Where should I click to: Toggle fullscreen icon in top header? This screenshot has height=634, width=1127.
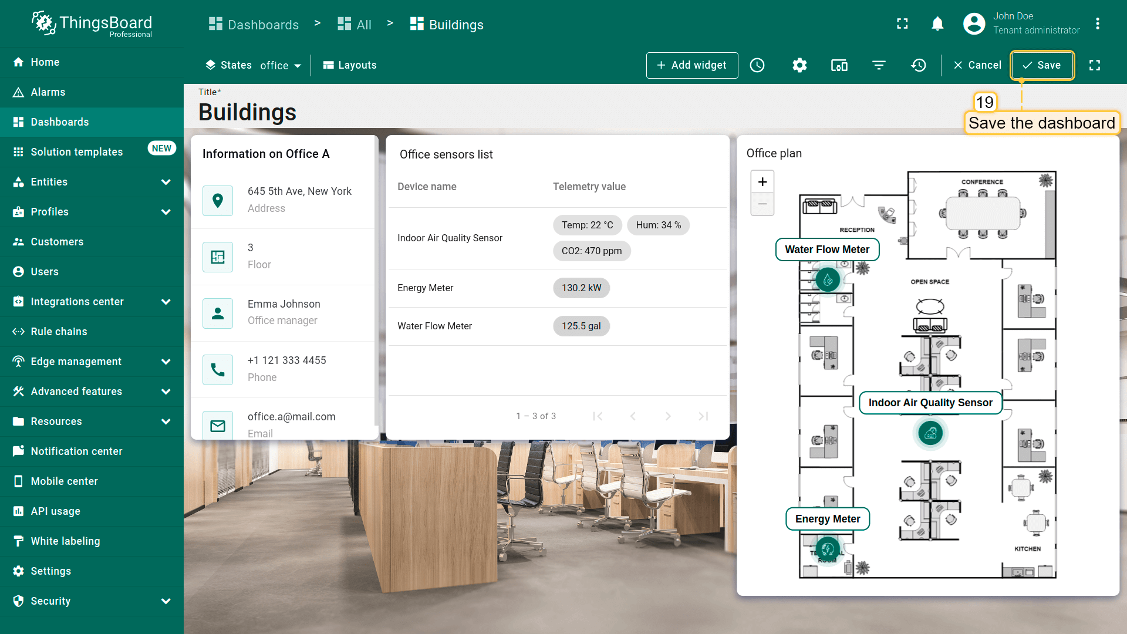point(902,23)
